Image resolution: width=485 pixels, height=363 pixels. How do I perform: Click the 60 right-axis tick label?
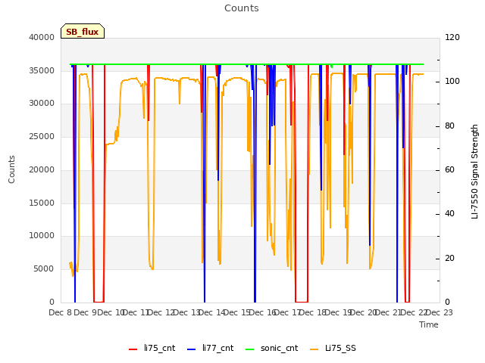[449, 169]
